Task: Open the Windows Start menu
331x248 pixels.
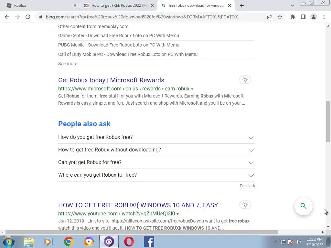Action: 9,242
